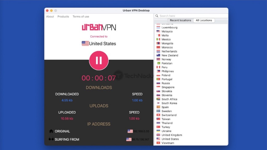This screenshot has width=267, height=150.
Task: Click the Peru flag icon
Action: [x=158, y=67]
